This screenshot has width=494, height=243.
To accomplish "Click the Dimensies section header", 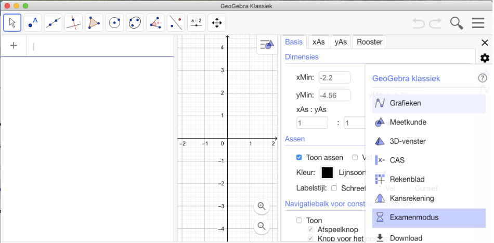I will coord(302,57).
